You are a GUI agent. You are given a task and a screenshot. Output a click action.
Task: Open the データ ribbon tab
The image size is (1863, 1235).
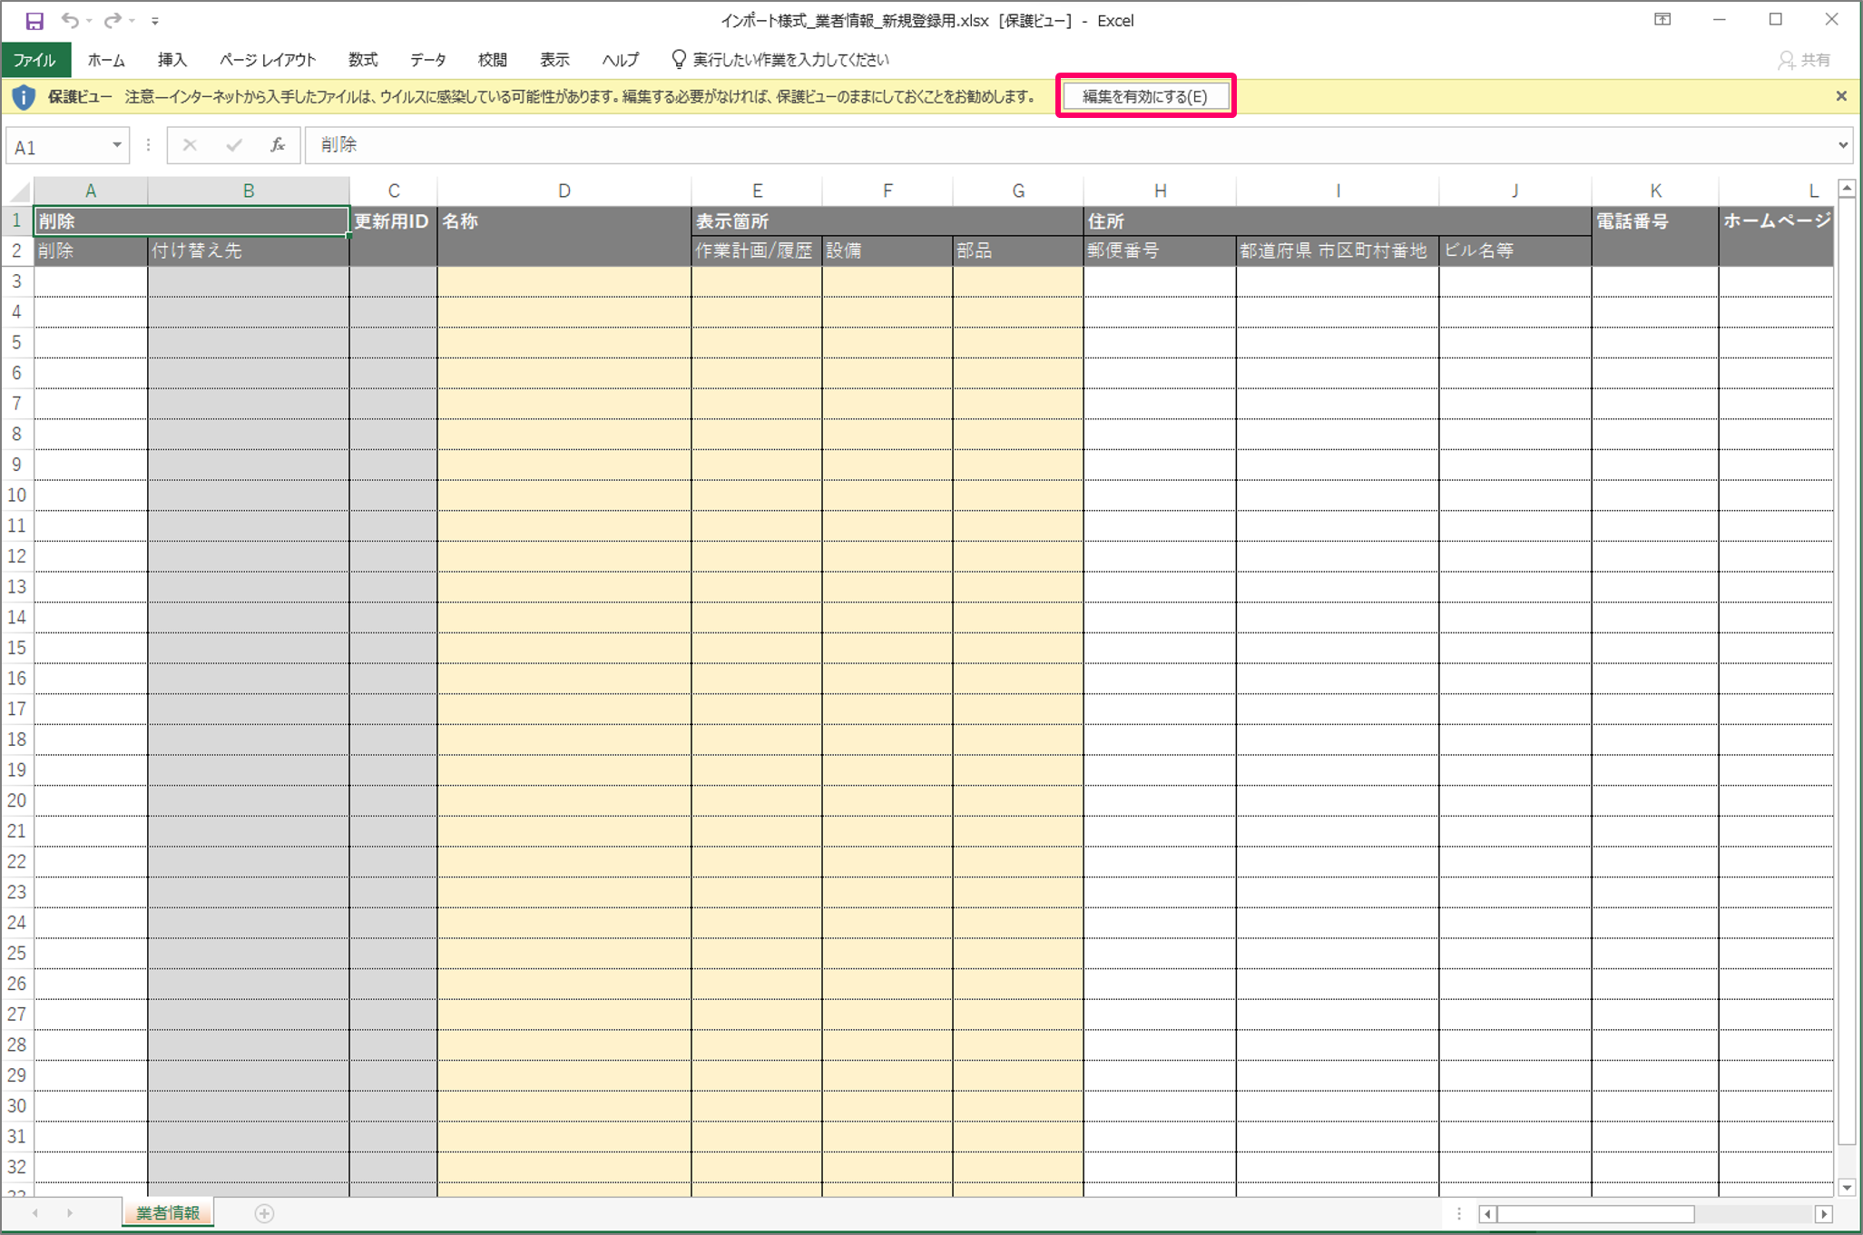pyautogui.click(x=427, y=60)
